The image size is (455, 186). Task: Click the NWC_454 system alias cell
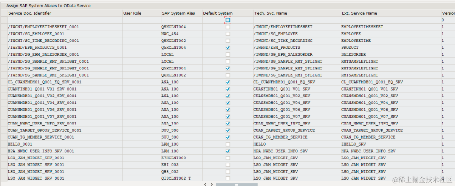coord(181,34)
